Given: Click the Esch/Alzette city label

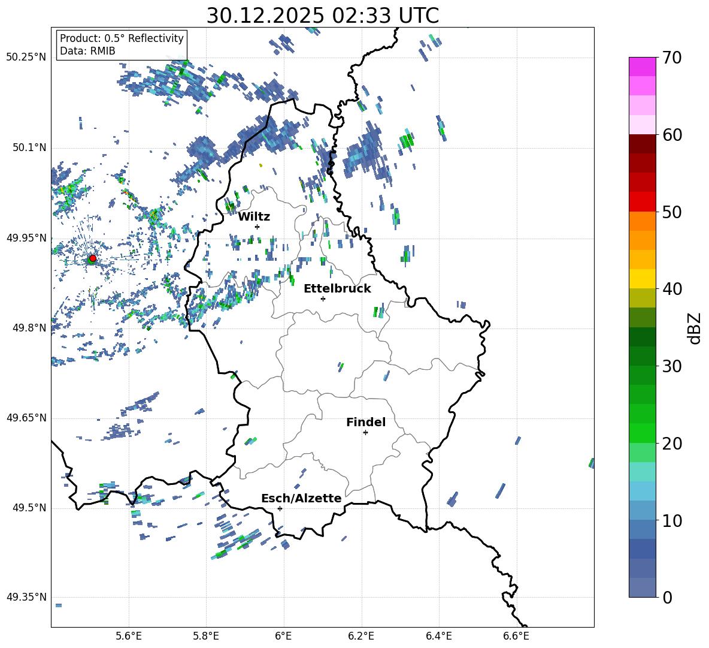Looking at the screenshot, I should click(301, 498).
